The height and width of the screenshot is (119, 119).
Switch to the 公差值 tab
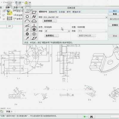62,12
